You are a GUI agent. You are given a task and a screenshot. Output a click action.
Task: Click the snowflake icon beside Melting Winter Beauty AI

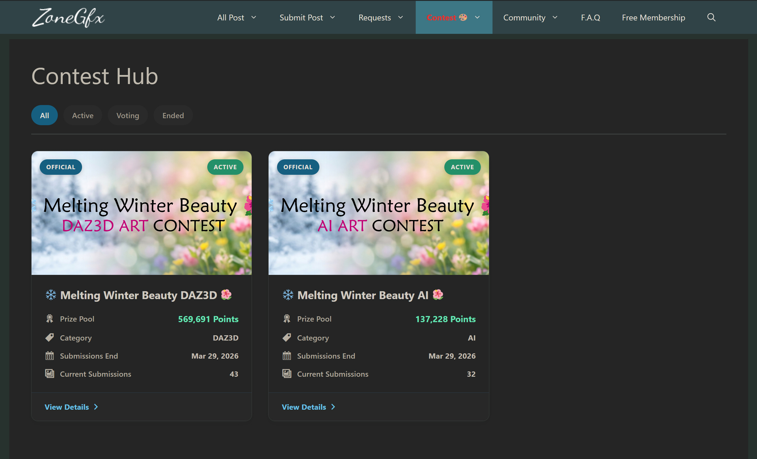(288, 295)
